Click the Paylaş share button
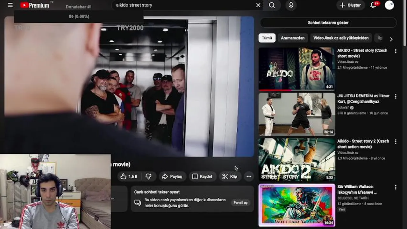Screen dimensions: 407x229 click(x=172, y=177)
